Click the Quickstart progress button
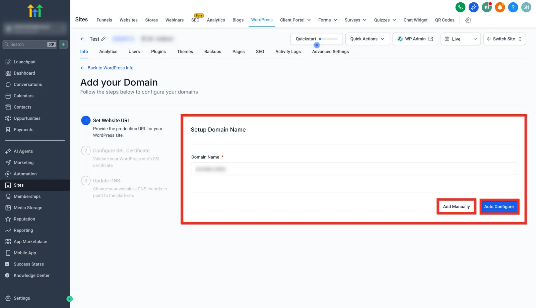 [317, 39]
